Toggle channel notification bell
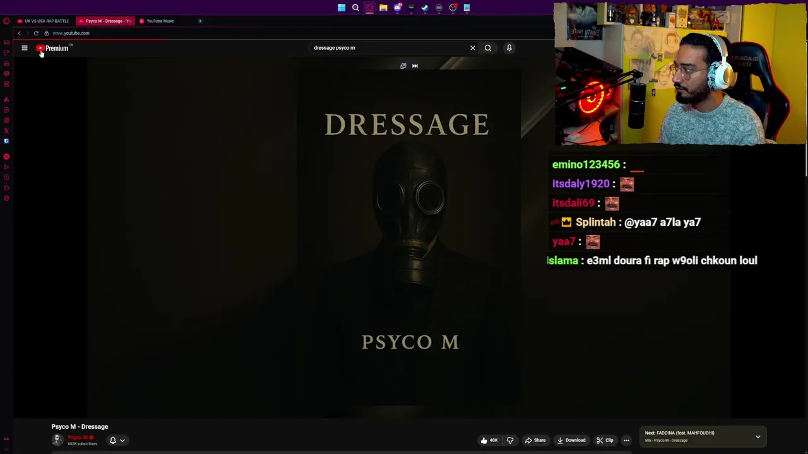The width and height of the screenshot is (808, 454). [x=113, y=440]
